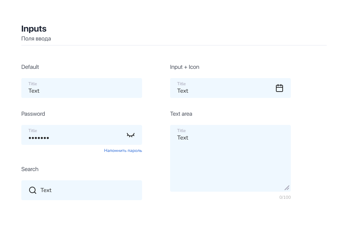
Task: Focus the Default input field
Action: pos(82,88)
